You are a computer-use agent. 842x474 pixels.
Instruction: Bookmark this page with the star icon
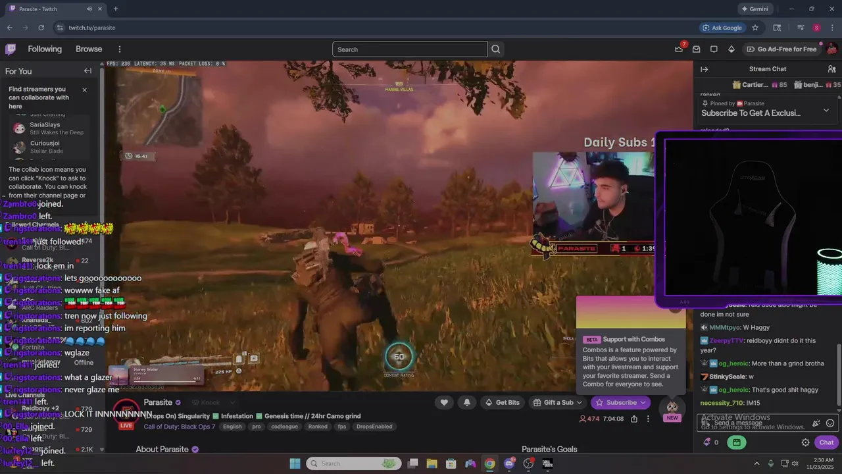pos(755,28)
